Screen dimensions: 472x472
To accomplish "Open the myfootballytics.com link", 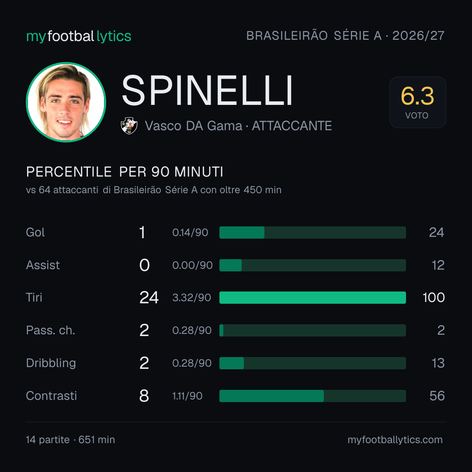I will (x=395, y=440).
